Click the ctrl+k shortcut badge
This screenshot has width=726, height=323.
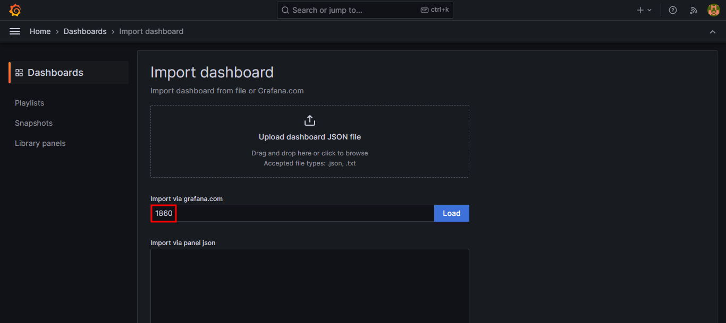coord(435,10)
